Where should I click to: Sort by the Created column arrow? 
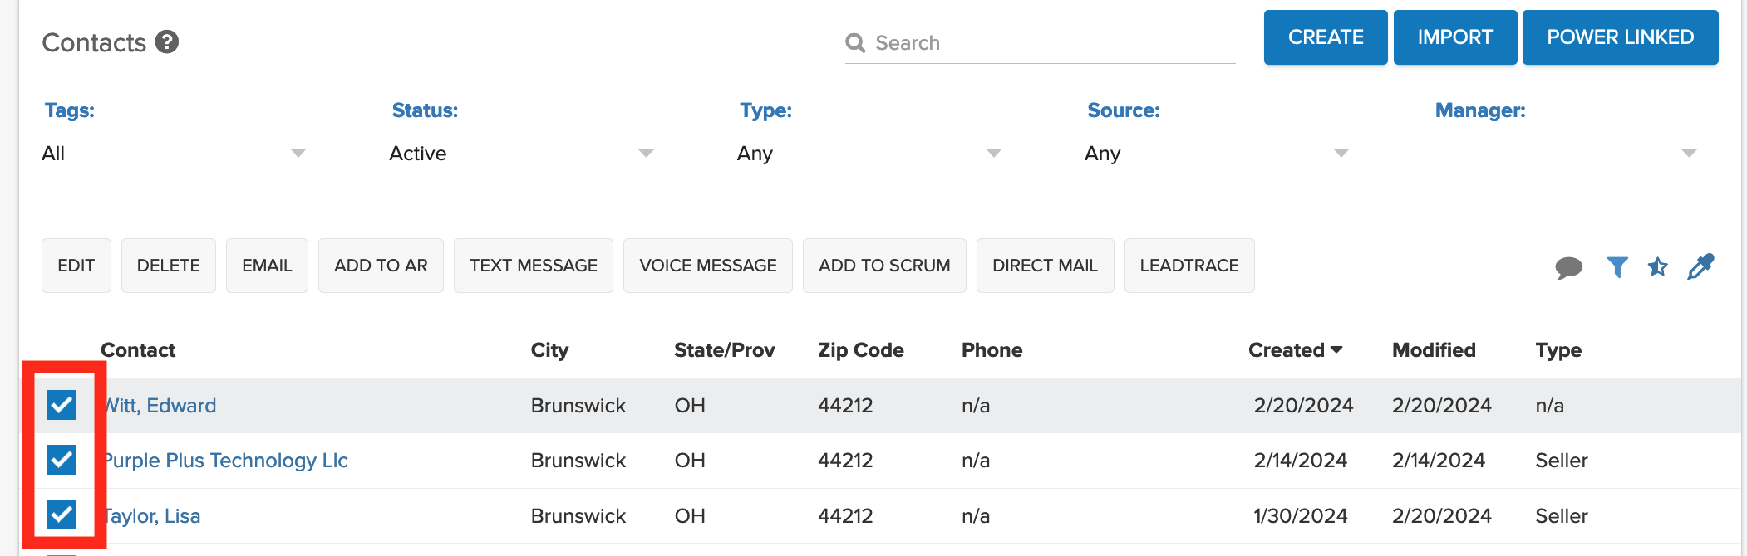pyautogui.click(x=1336, y=350)
